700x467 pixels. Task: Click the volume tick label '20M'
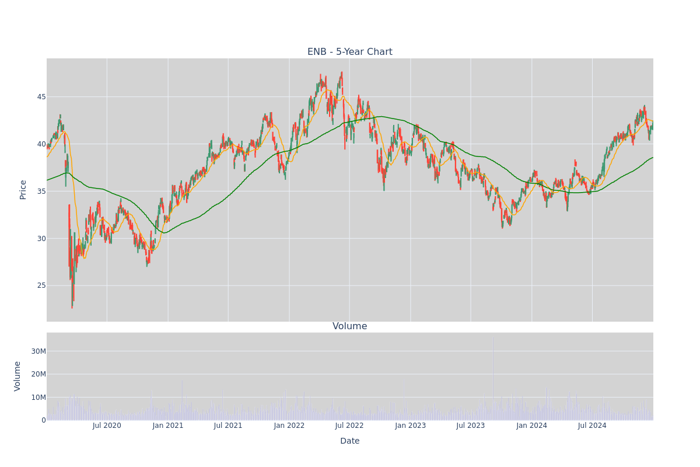pos(38,374)
